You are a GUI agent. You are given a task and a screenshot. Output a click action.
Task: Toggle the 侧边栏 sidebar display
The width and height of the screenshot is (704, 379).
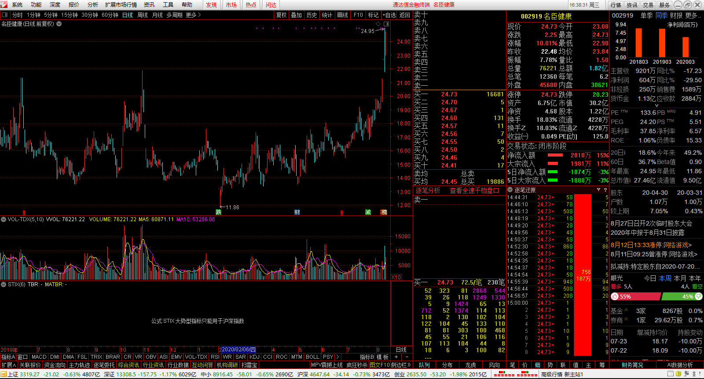tap(401, 365)
